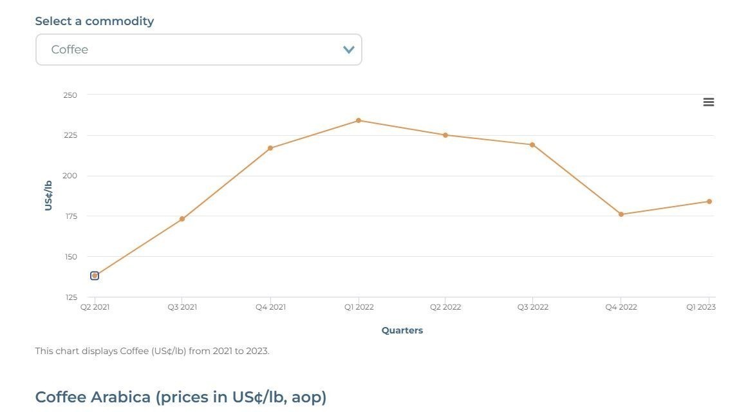
Task: Click the 'Quarters' x-axis title
Action: click(x=402, y=330)
